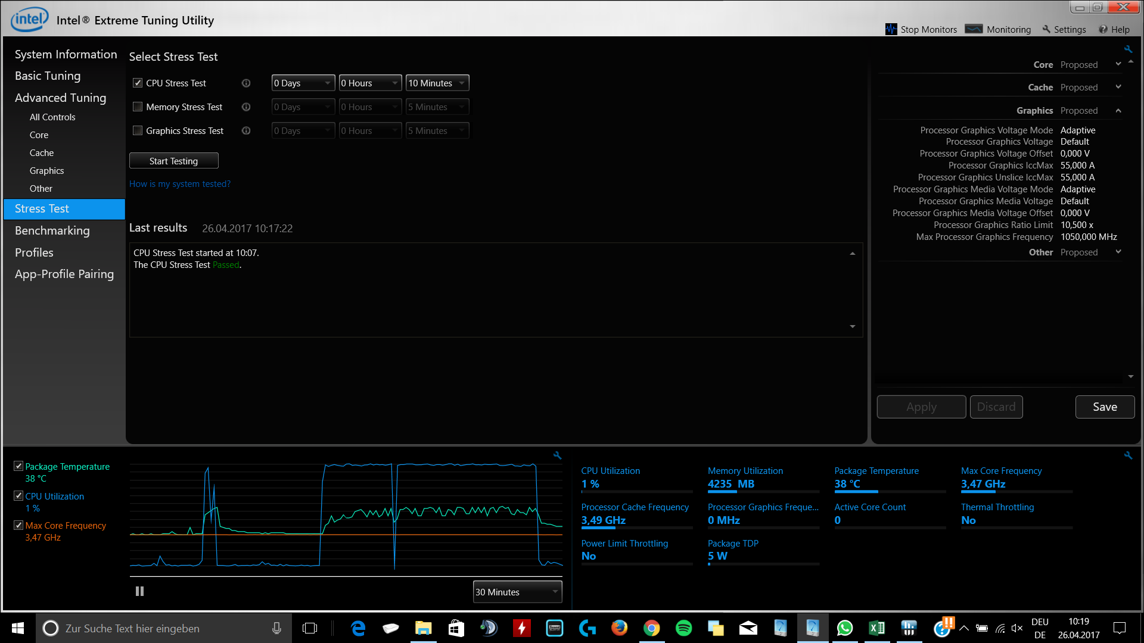Click the Discard button
Image resolution: width=1144 pixels, height=643 pixels.
coord(996,407)
